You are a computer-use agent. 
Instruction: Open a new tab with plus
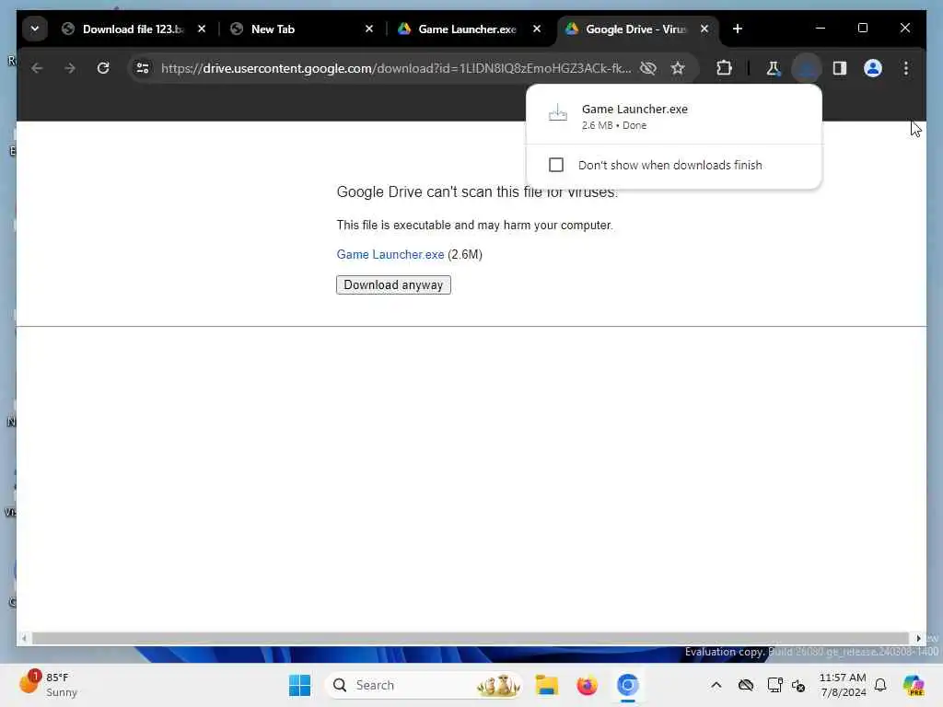coord(738,29)
